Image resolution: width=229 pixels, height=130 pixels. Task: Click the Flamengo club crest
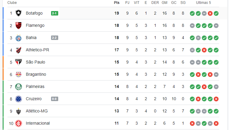(19, 25)
